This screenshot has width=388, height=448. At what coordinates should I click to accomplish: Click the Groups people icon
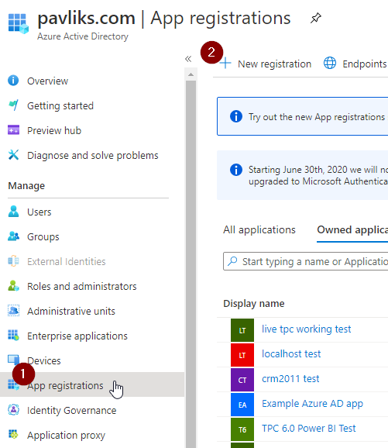pos(13,236)
